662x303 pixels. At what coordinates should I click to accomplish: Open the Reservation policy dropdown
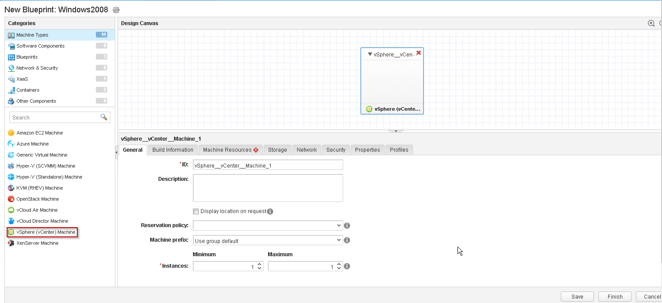(x=268, y=225)
